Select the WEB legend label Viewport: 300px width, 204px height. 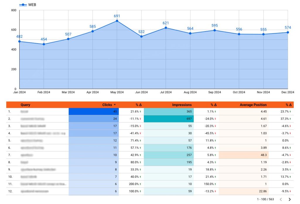pos(32,5)
